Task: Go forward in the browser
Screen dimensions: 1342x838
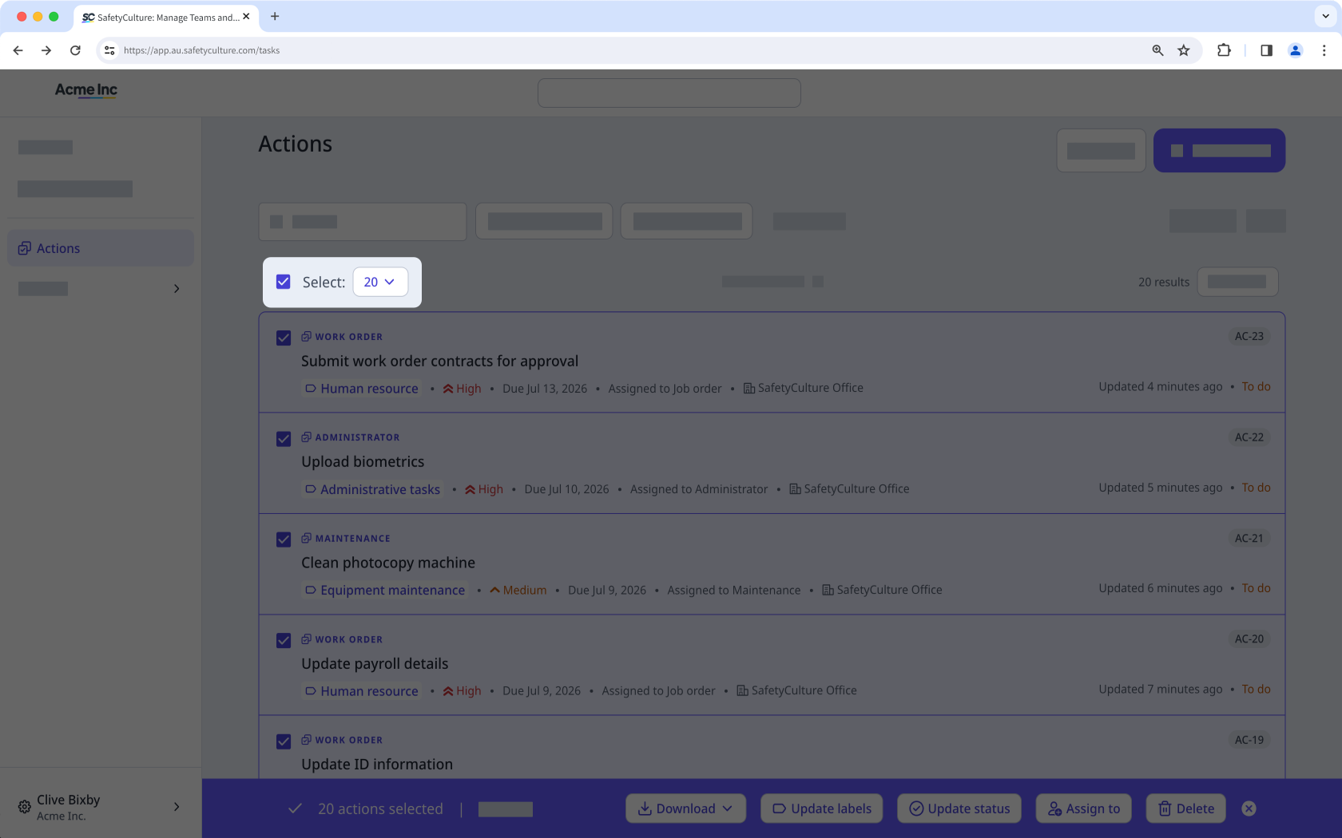Action: 46,50
